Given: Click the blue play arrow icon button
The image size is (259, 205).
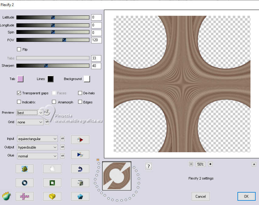Looking at the screenshot, I should (x=80, y=155).
